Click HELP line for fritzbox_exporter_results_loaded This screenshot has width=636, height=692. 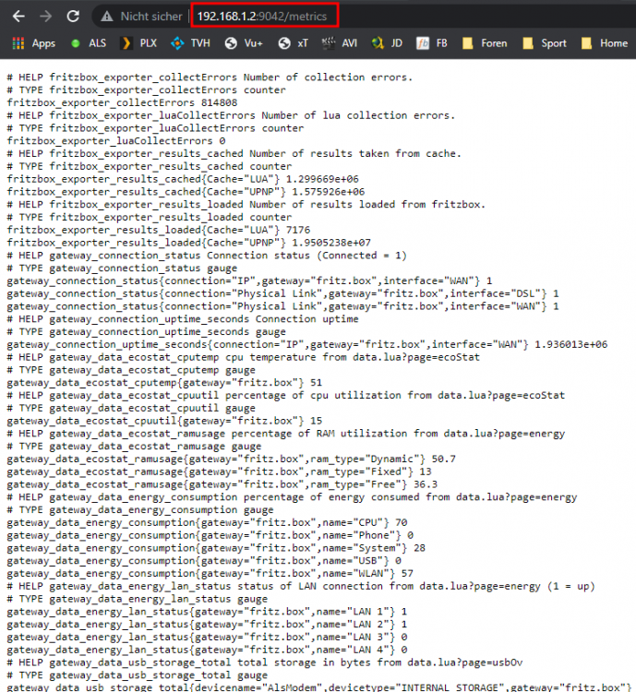246,205
